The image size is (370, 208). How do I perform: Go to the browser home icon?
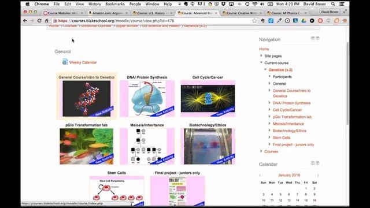pos(46,21)
